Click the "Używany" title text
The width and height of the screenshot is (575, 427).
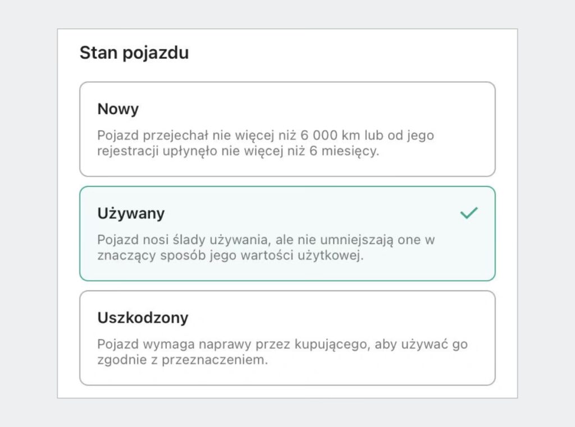click(x=131, y=214)
